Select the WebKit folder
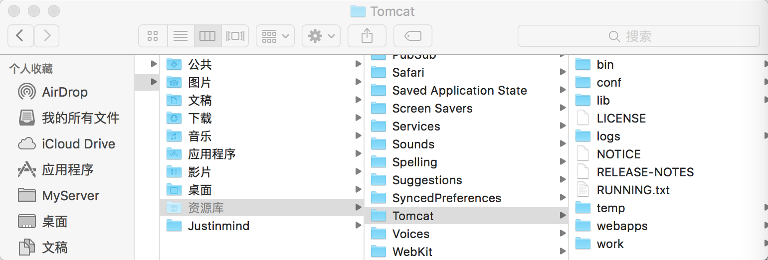The width and height of the screenshot is (768, 260). point(466,252)
